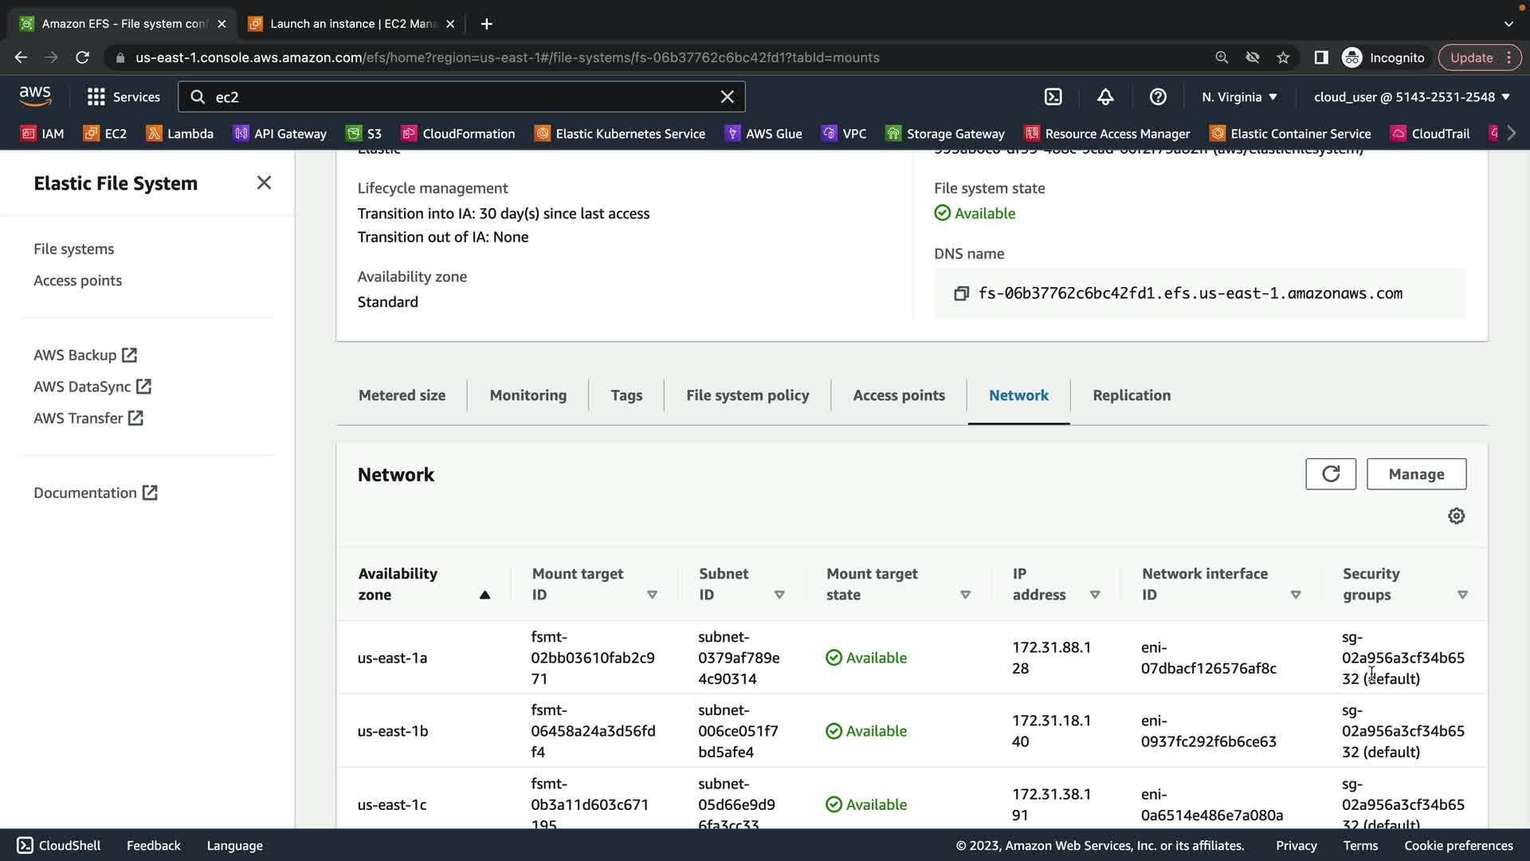This screenshot has height=861, width=1530.
Task: Open File systems in the sidebar
Action: (x=73, y=249)
